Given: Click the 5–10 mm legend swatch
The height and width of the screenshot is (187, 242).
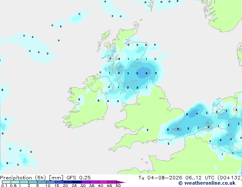Looking at the screenshot, I should coord(42,182).
